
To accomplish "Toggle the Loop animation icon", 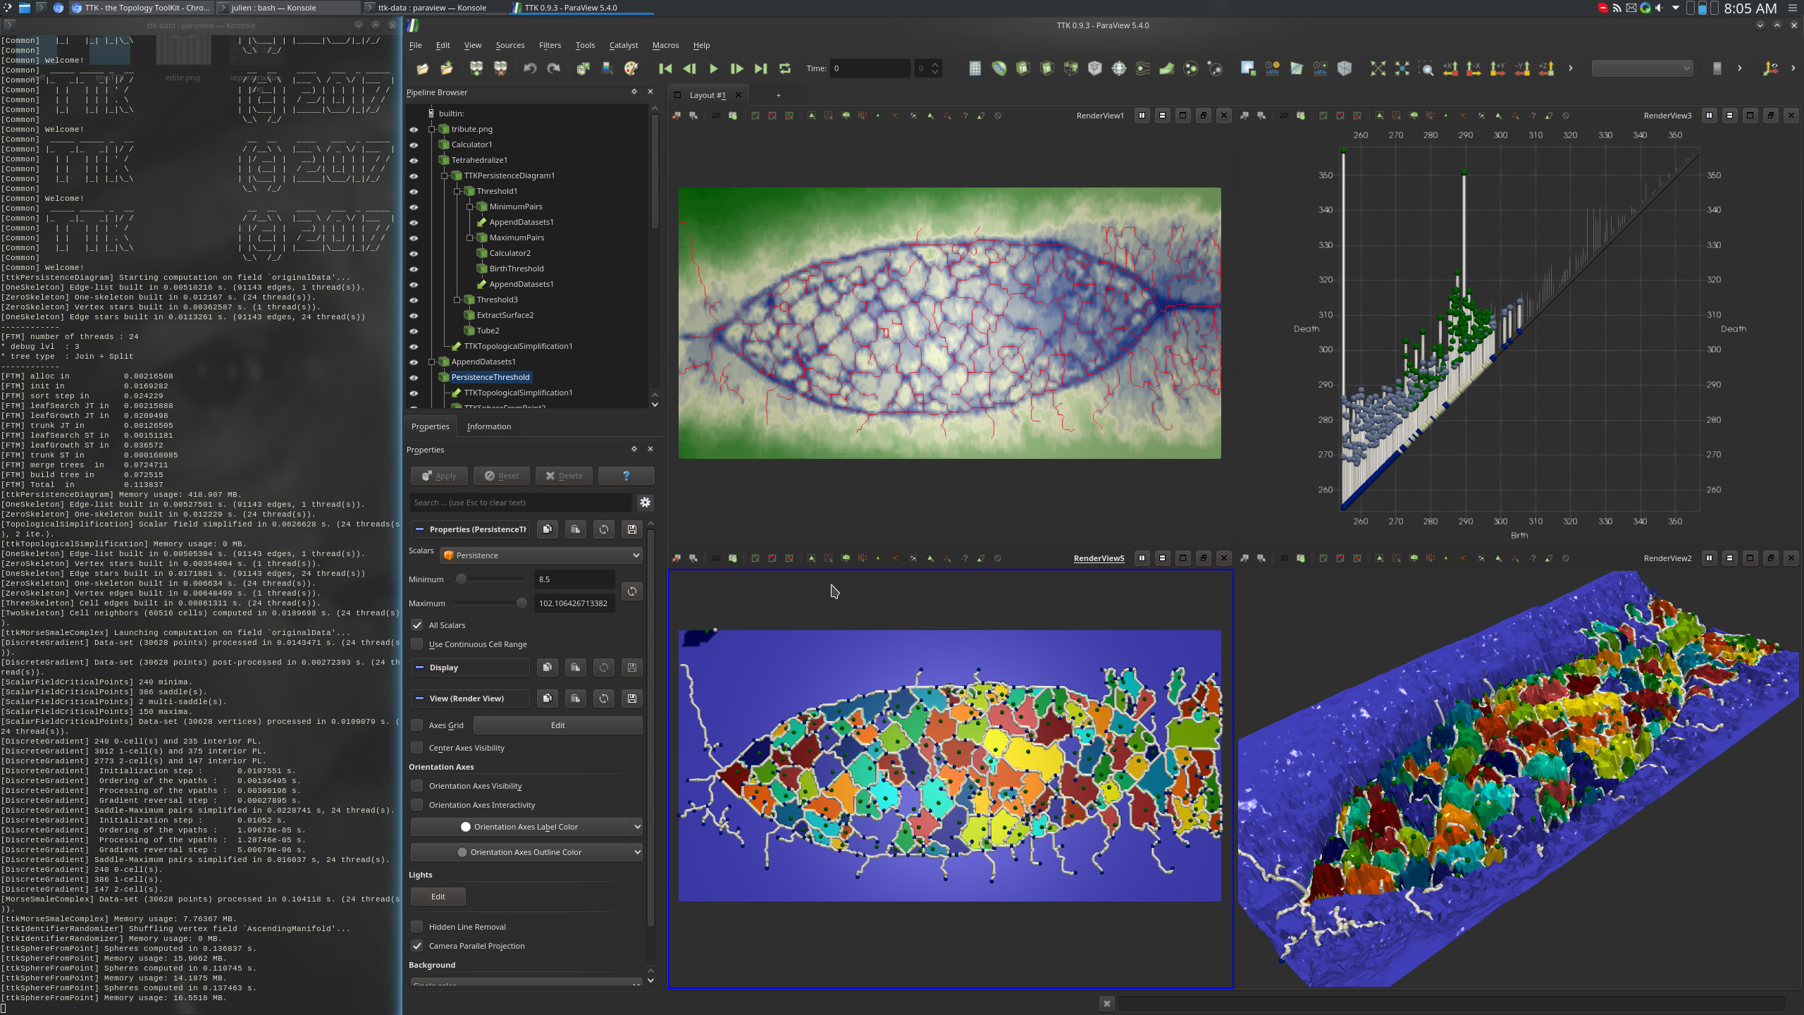I will 784,68.
